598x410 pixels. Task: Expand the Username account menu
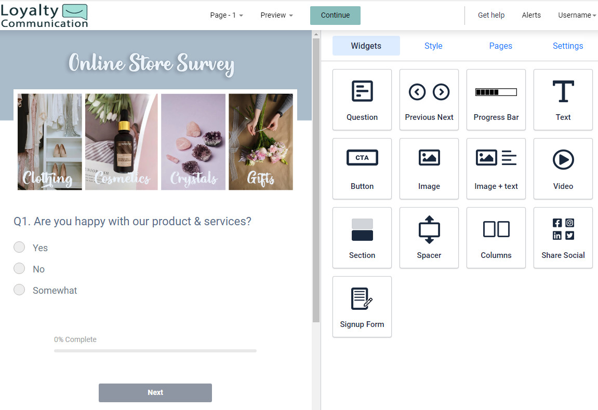click(577, 15)
